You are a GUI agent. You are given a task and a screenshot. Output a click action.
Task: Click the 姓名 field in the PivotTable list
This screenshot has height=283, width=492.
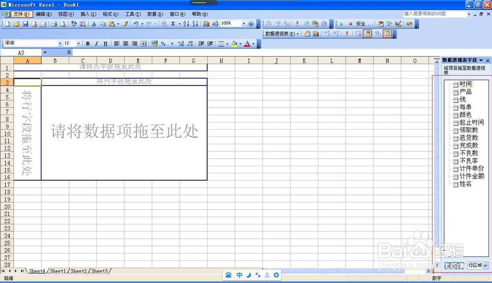point(464,184)
